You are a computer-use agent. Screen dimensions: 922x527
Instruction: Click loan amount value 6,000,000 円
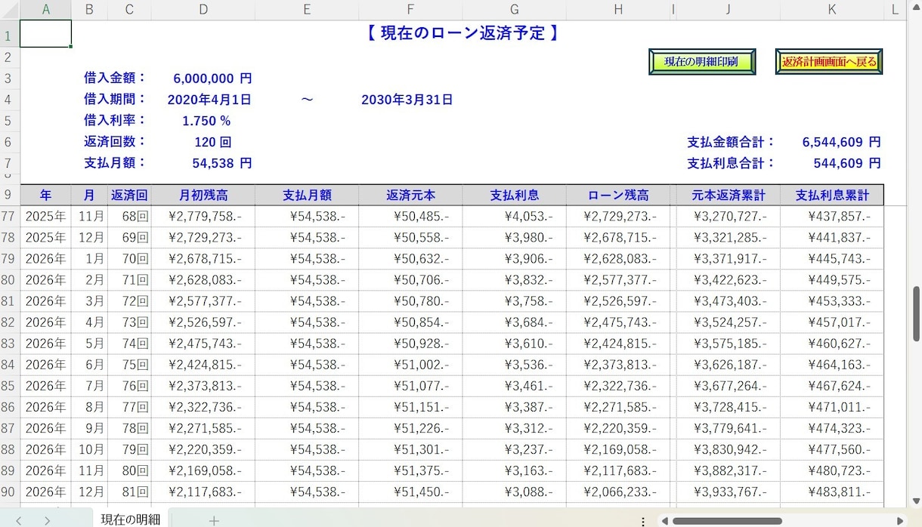point(212,78)
